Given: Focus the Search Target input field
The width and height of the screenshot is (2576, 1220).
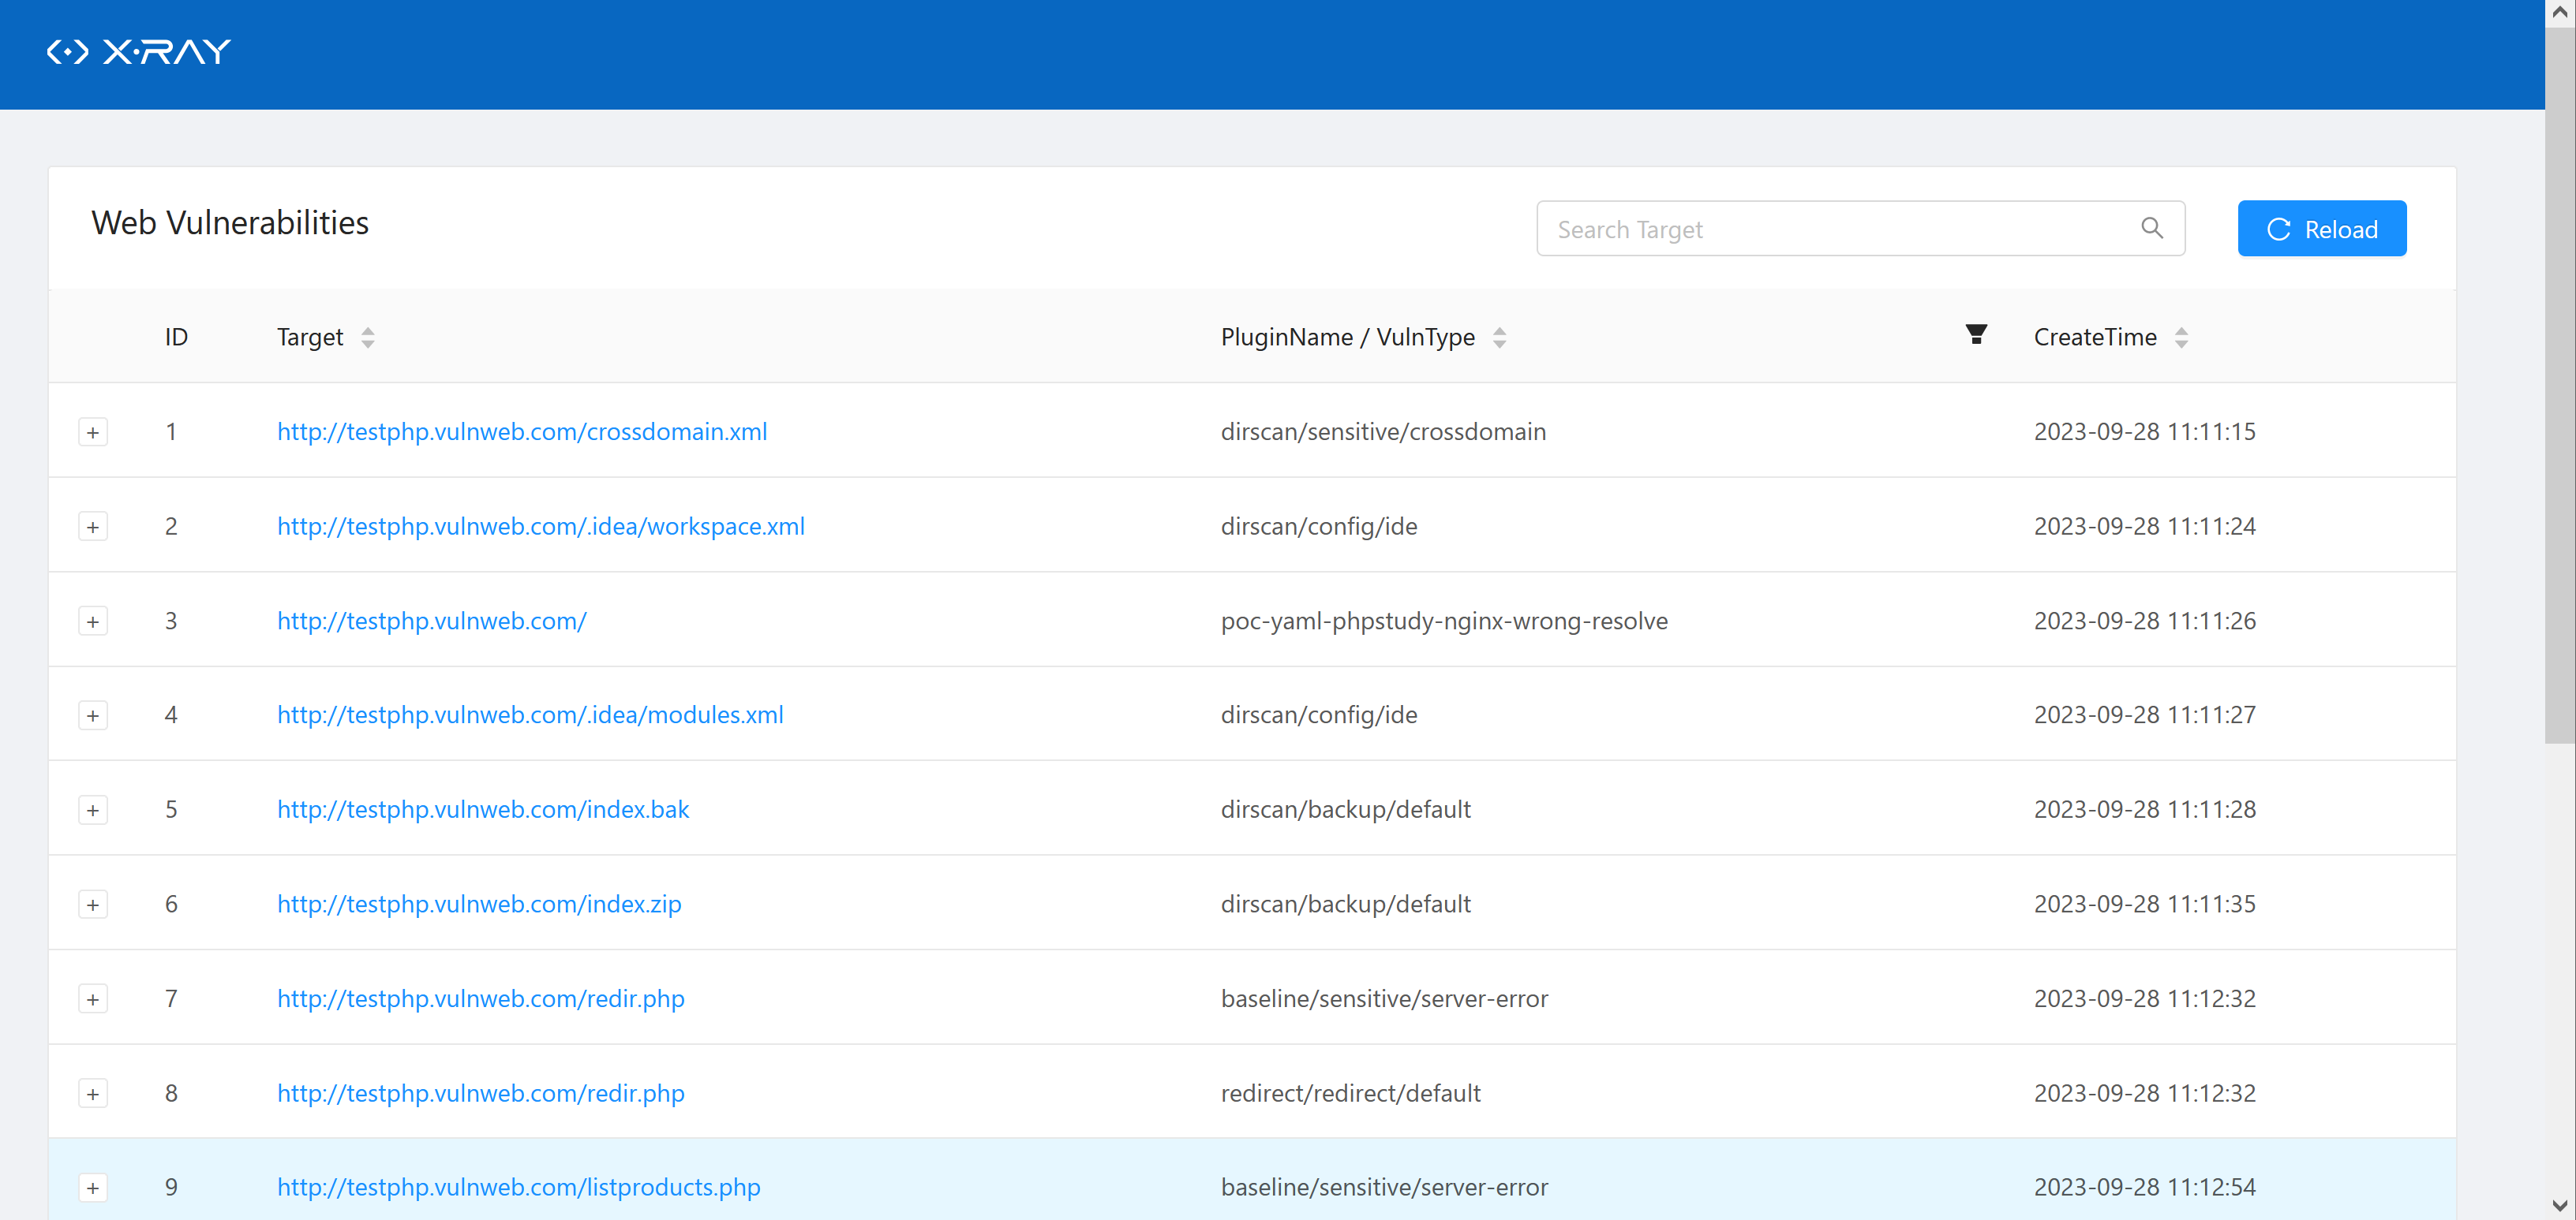Looking at the screenshot, I should 1860,229.
